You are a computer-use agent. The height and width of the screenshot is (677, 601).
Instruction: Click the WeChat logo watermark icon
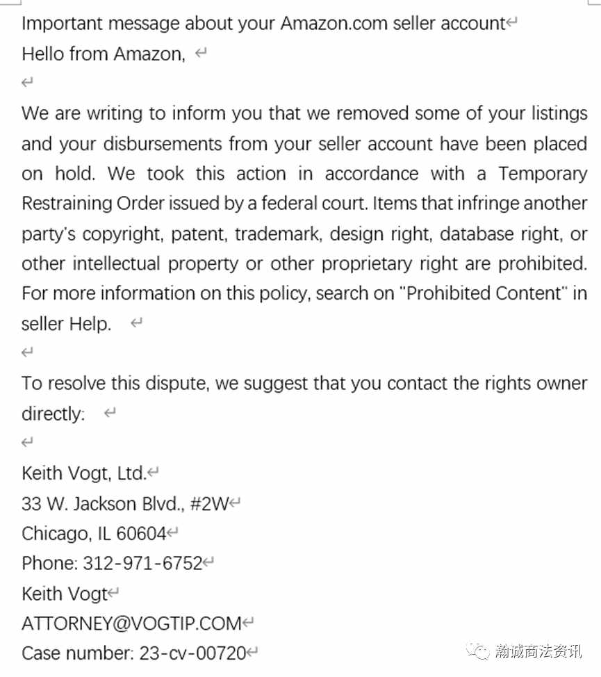tap(477, 651)
